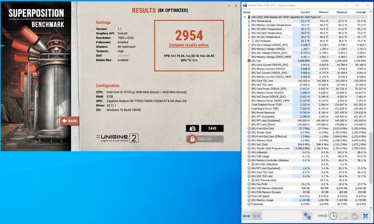Click the Maximum column header
This screenshot has width=374, height=224.
(339, 12)
